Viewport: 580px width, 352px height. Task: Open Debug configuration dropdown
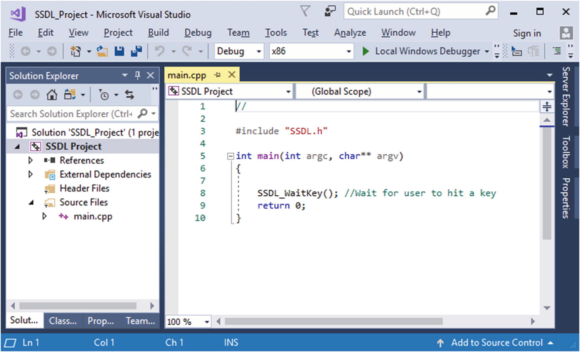coord(259,52)
